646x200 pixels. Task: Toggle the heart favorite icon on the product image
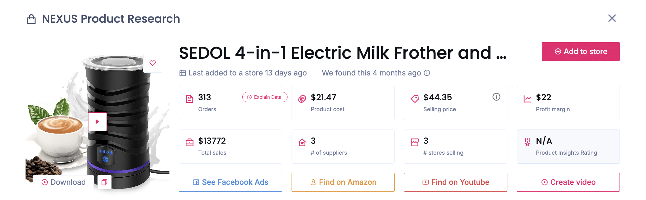point(152,63)
